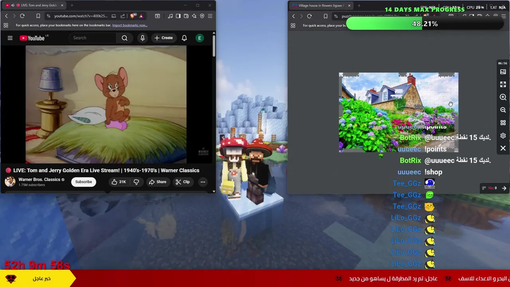The image size is (510, 287).
Task: Open Brave Rewards triangle icon in YouTube window
Action: tap(141, 16)
